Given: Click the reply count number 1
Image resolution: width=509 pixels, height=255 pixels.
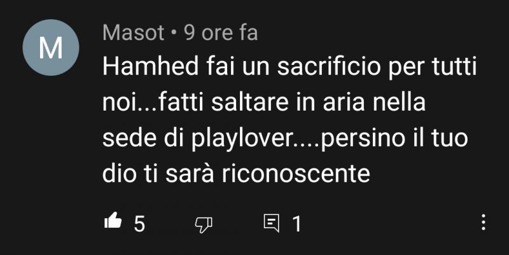Looking at the screenshot, I should click(296, 224).
